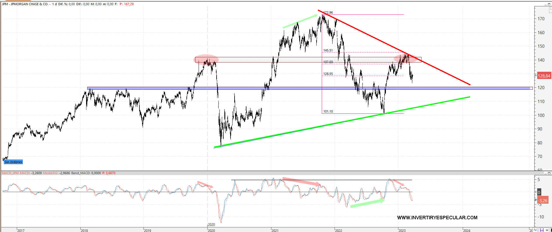Click the 128,84 current price tag
Screen dimensions: 552x232
click(x=544, y=76)
